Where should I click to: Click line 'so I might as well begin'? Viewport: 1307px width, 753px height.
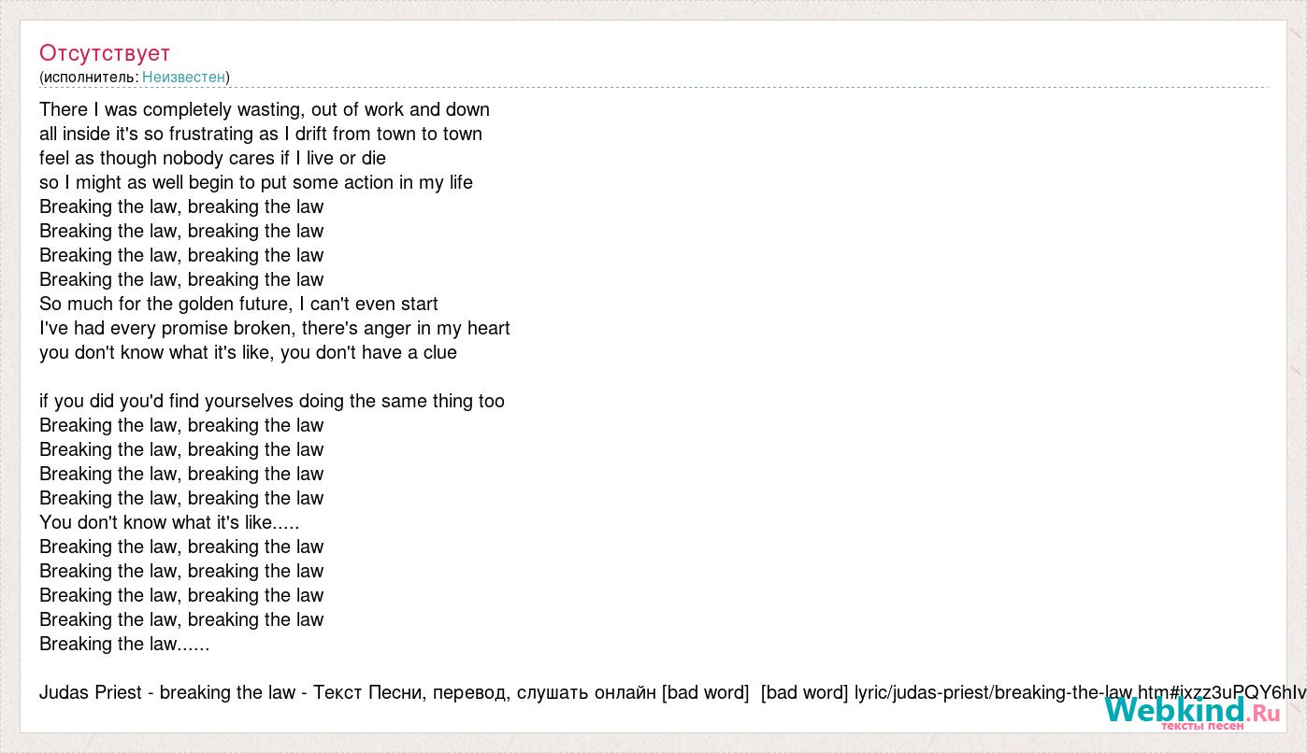tap(256, 182)
